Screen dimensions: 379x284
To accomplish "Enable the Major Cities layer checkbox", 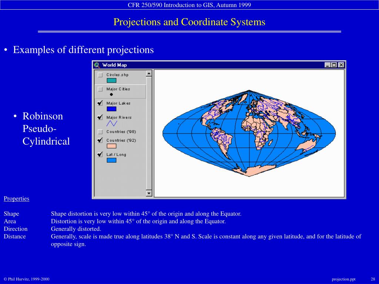I will 100,89.
